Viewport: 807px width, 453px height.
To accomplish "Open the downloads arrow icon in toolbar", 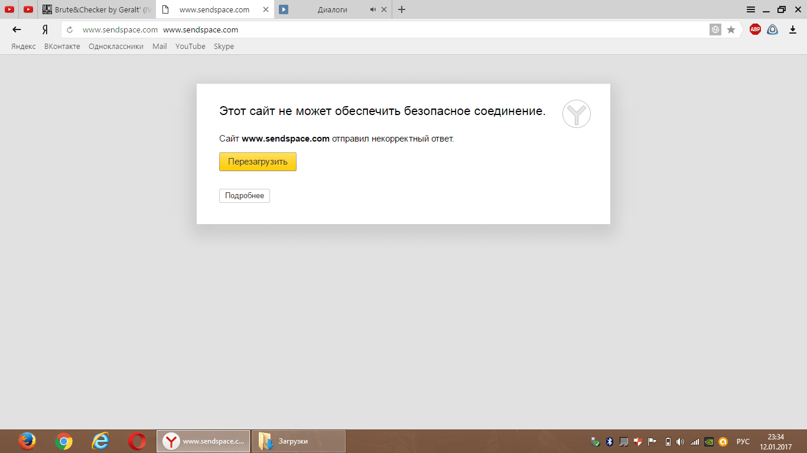I will (x=793, y=29).
